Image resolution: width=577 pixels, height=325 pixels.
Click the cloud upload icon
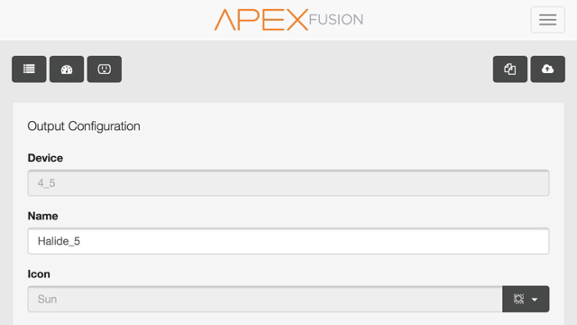[547, 69]
